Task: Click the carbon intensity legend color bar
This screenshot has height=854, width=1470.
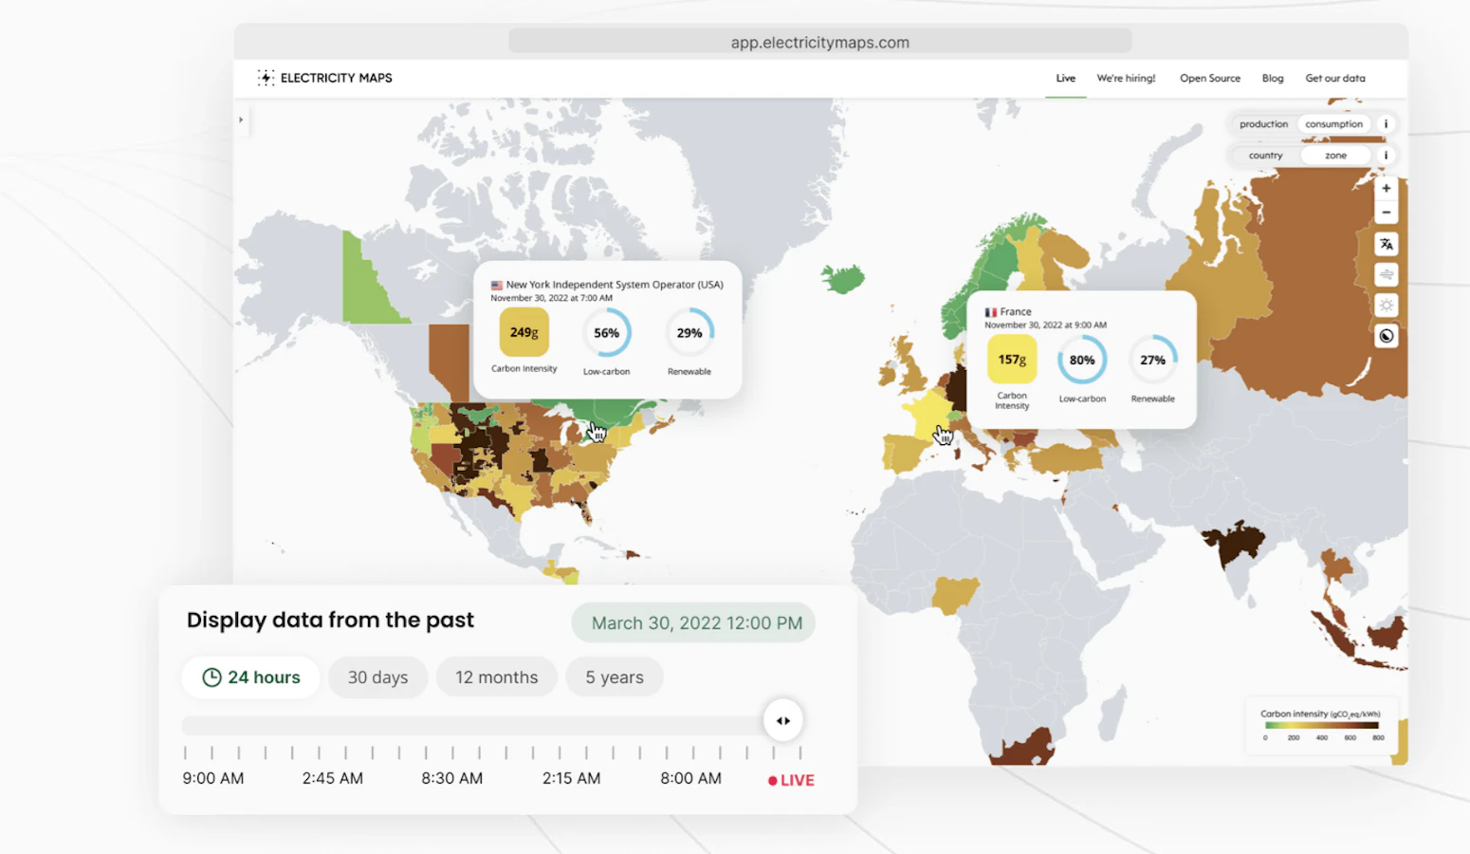Action: pyautogui.click(x=1321, y=726)
